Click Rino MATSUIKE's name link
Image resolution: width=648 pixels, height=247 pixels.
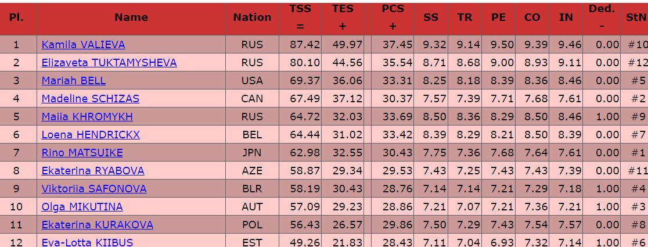click(x=82, y=153)
